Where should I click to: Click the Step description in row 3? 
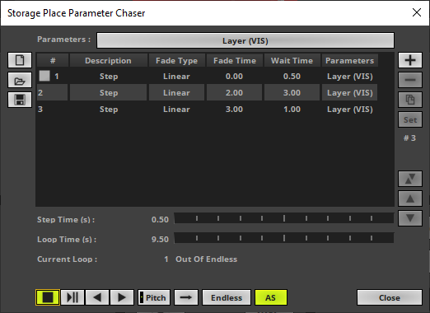pyautogui.click(x=109, y=109)
